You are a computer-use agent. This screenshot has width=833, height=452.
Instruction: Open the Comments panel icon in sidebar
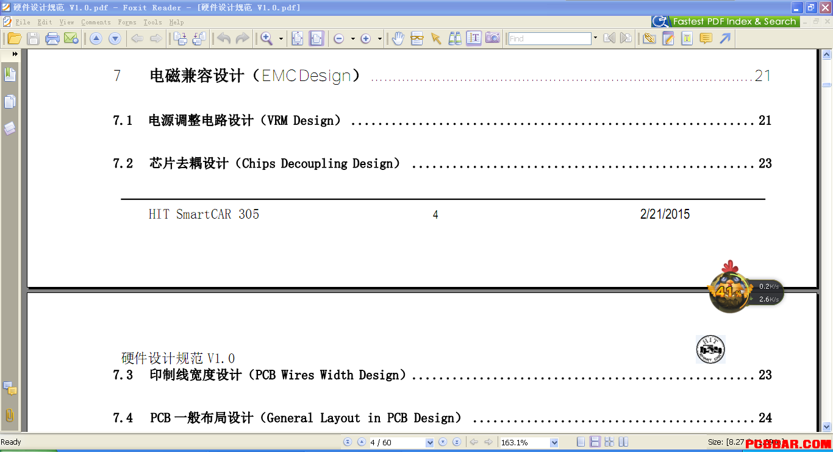point(10,388)
